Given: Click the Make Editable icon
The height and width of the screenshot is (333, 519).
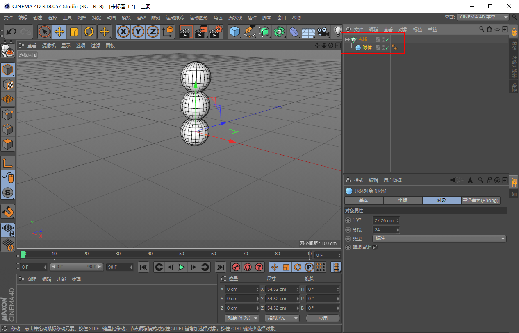Looking at the screenshot, I should (x=8, y=50).
